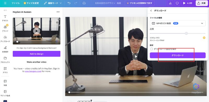
Task: Click the main video progress bar
Action: (136, 92)
